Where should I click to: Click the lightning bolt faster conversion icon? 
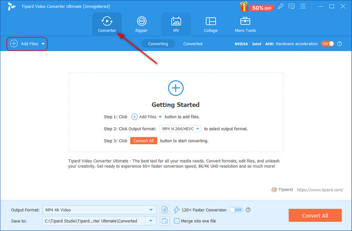point(177,210)
